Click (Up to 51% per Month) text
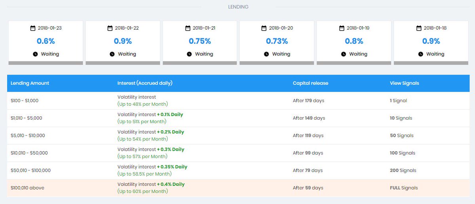 point(142,122)
